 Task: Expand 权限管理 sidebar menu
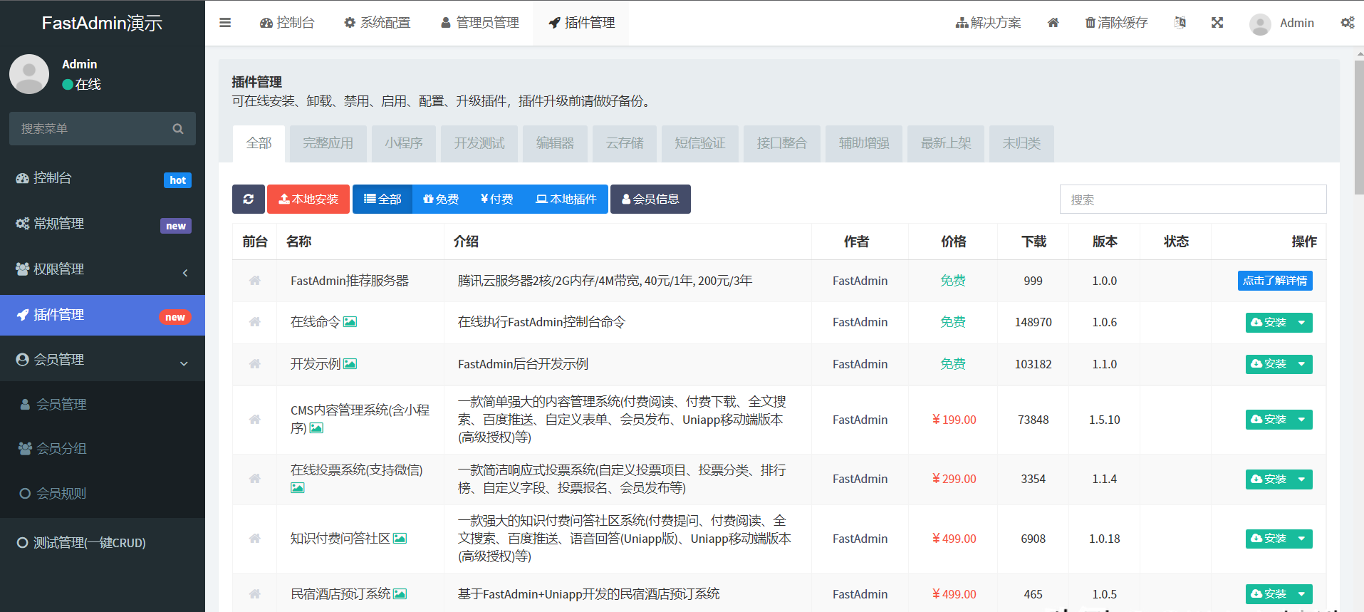point(103,269)
